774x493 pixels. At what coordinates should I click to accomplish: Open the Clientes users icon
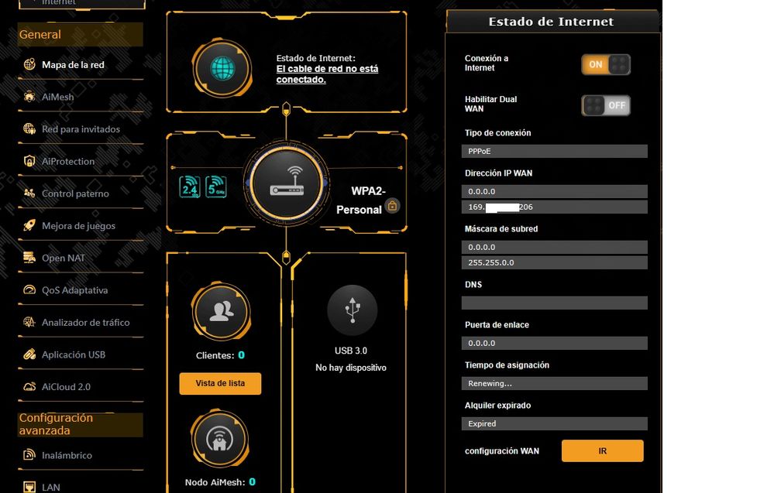222,311
